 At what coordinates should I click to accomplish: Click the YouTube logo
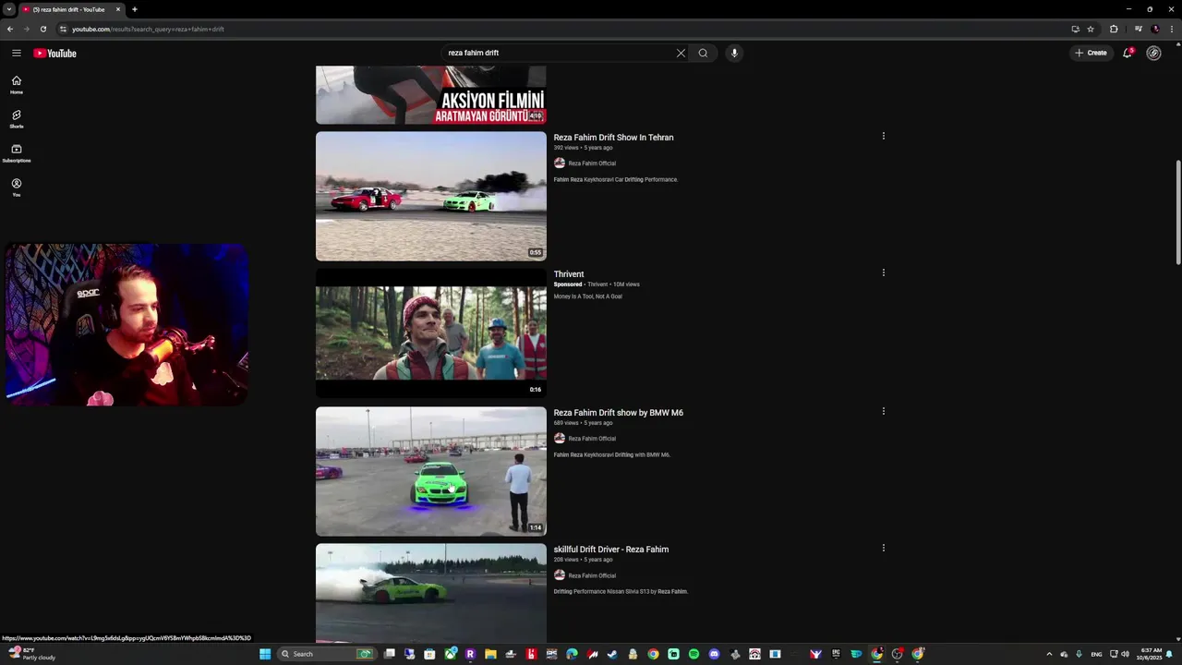(x=54, y=53)
